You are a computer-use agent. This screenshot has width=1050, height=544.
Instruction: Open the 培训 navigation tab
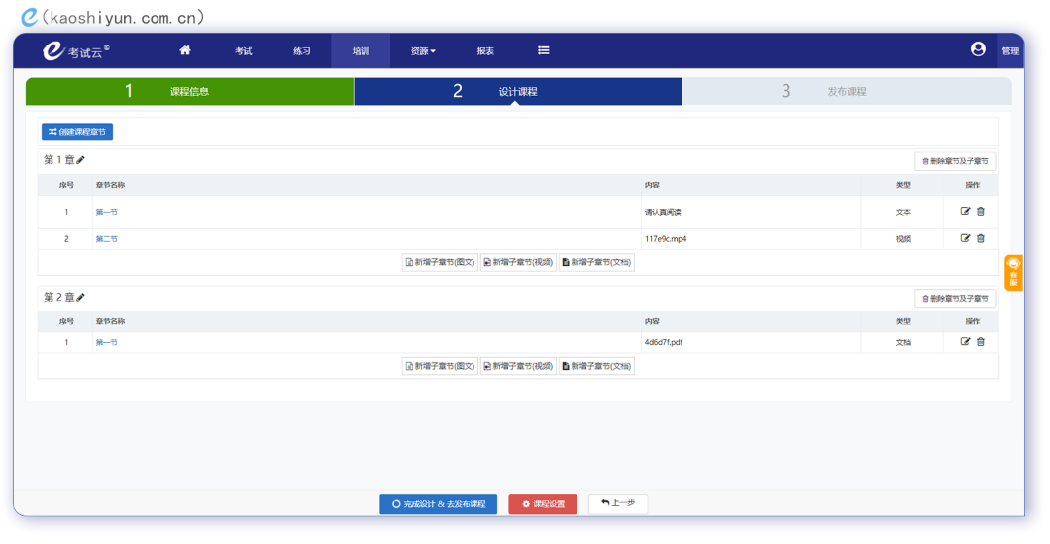pos(361,51)
